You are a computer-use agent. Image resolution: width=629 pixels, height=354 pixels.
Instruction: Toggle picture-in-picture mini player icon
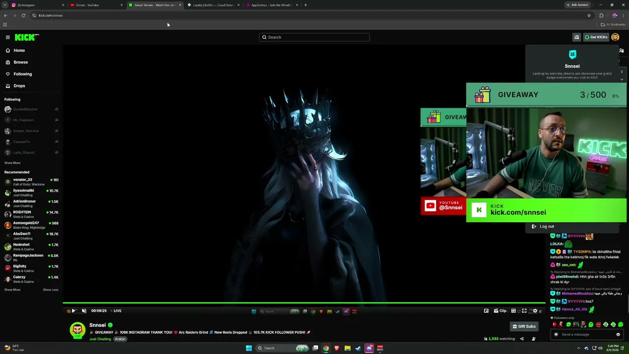click(x=486, y=311)
